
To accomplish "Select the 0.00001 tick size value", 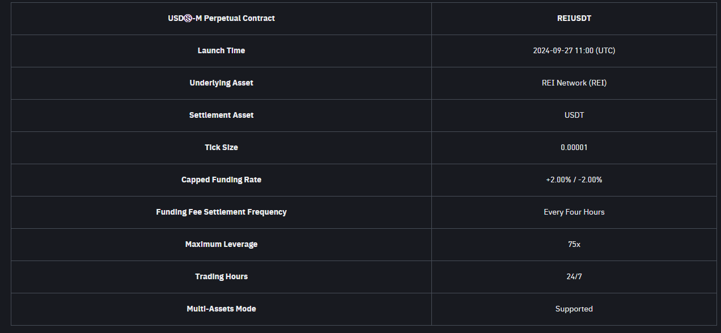I will (x=574, y=147).
